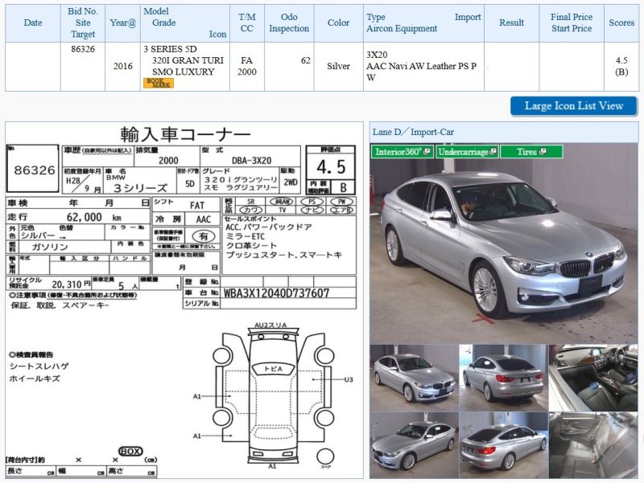
Task: Open thumbnail of front three-quarter view
Action: pos(414,378)
